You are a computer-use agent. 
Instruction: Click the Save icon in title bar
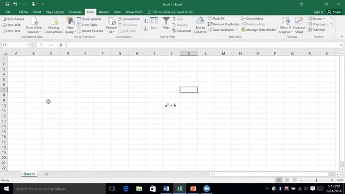click(x=7, y=4)
